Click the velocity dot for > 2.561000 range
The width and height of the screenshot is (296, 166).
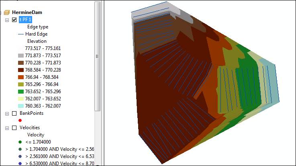coord(20,156)
